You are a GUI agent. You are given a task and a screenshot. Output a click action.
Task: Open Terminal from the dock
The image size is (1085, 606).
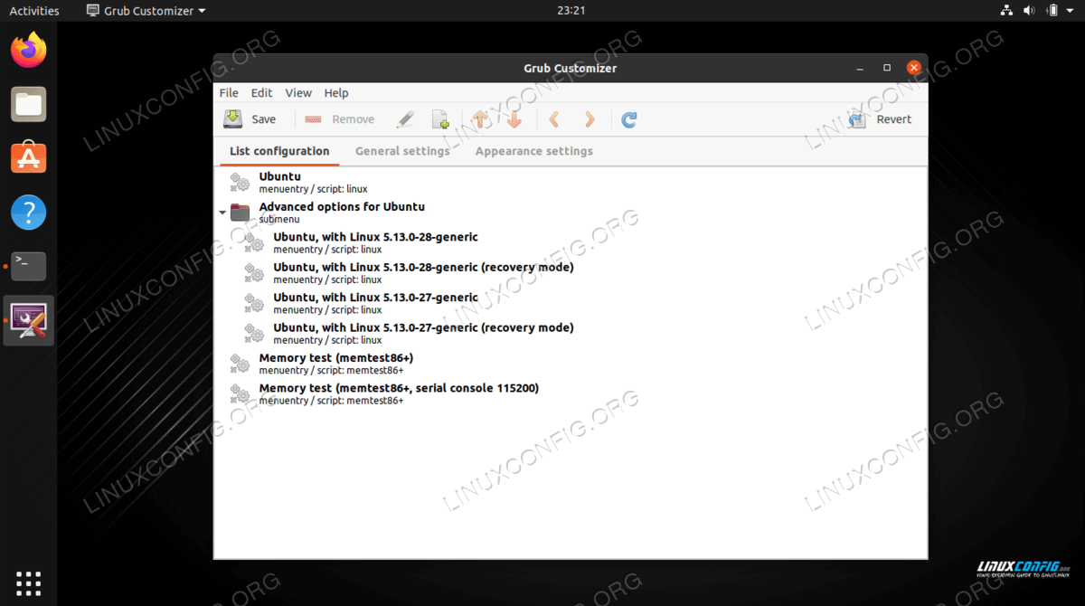[x=29, y=267]
